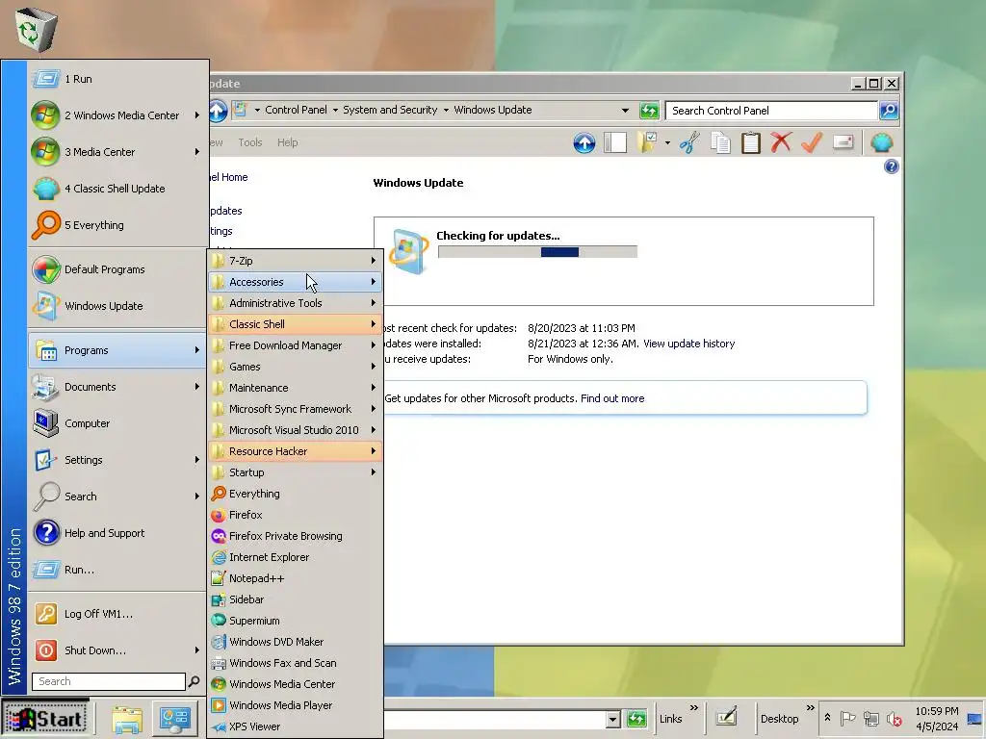986x739 pixels.
Task: Click System and Security breadcrumb
Action: coord(390,110)
